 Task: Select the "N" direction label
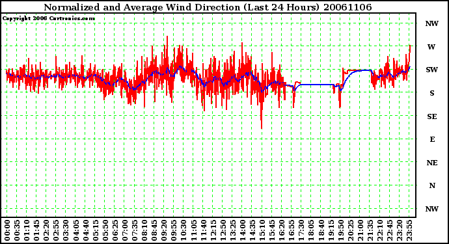(x=432, y=186)
